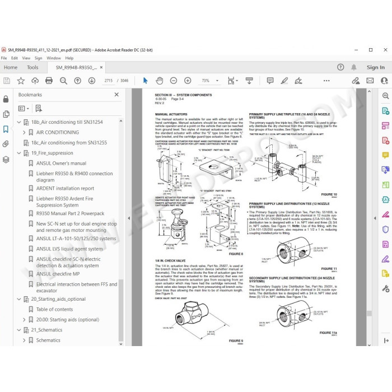Open More Tools wrench icon
This screenshot has width=392, height=392.
(385, 288)
